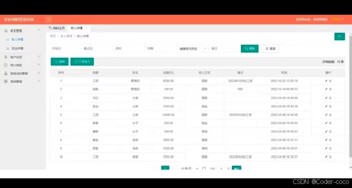Click the page 1 pagination button

(165, 168)
